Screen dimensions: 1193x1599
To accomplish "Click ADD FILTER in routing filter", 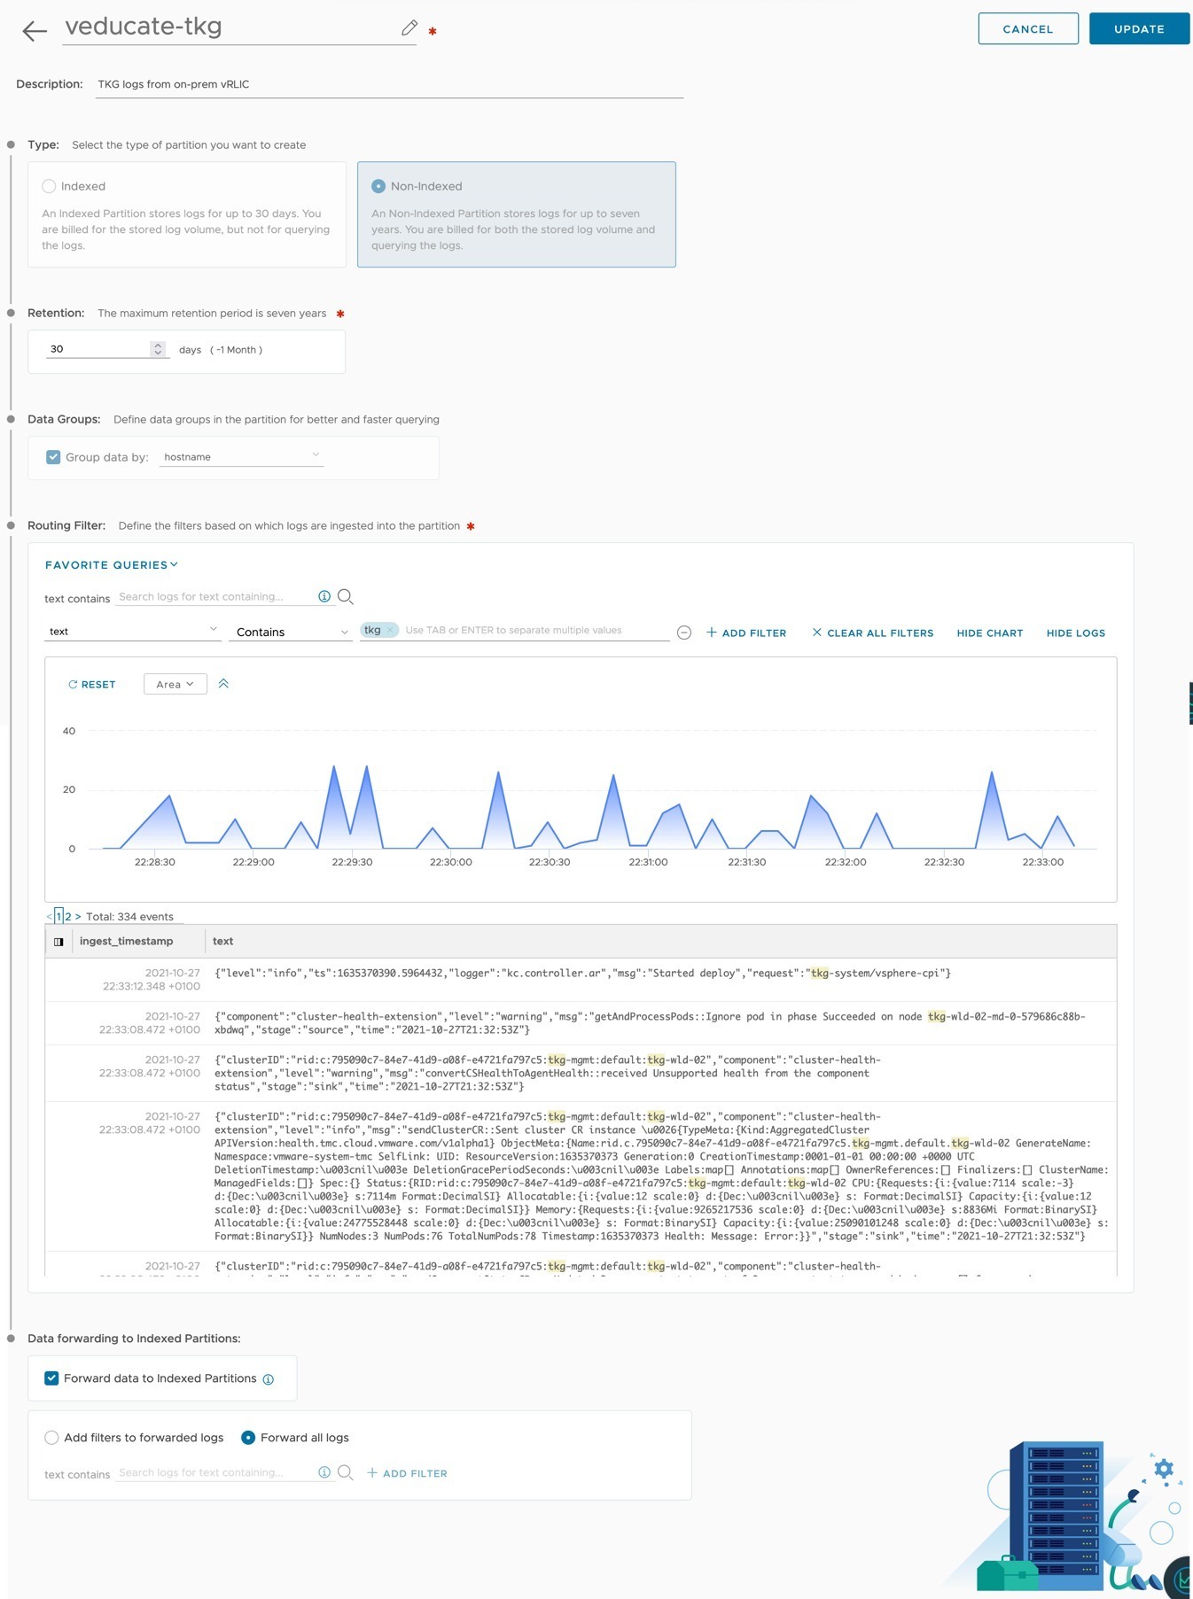I will (x=746, y=633).
